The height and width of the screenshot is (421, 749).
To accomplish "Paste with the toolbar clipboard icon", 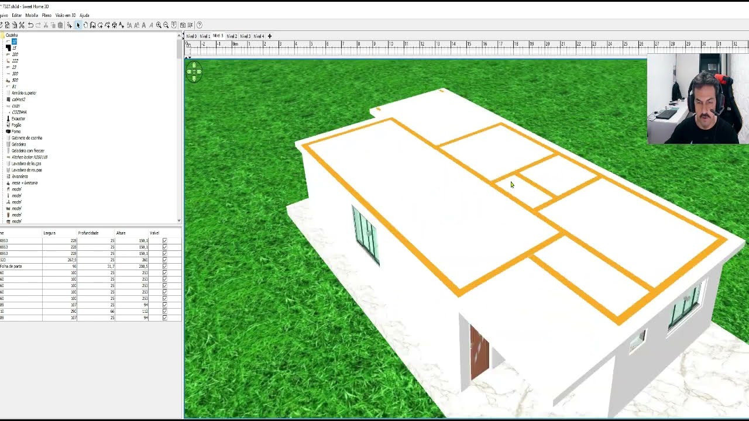I will pos(60,25).
